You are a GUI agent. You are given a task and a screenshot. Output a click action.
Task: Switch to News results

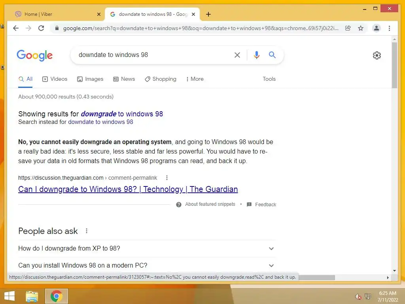click(124, 79)
